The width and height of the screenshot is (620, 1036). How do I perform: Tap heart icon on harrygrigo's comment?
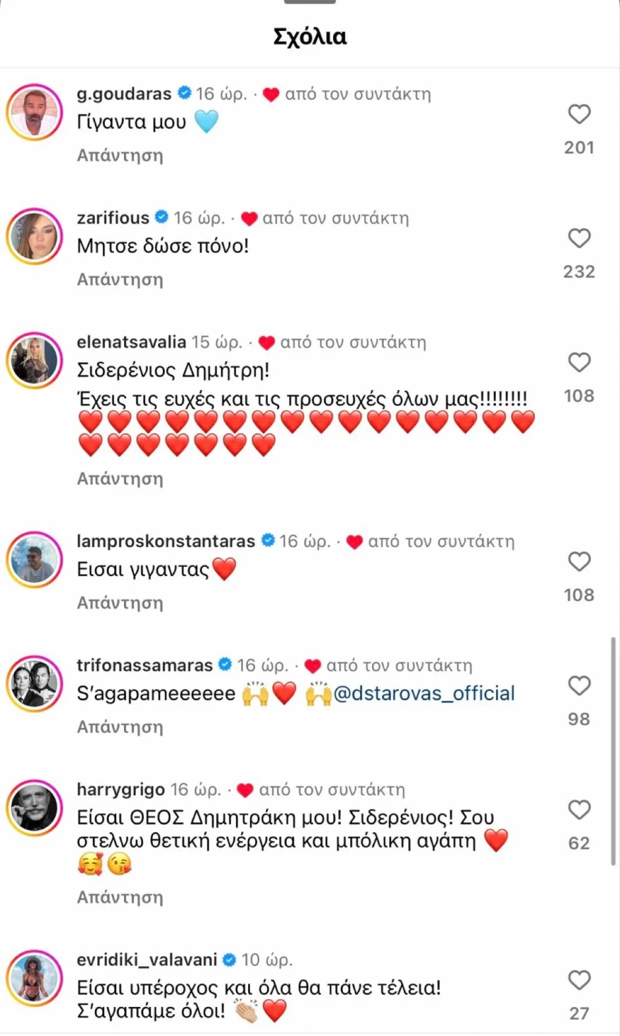579,810
